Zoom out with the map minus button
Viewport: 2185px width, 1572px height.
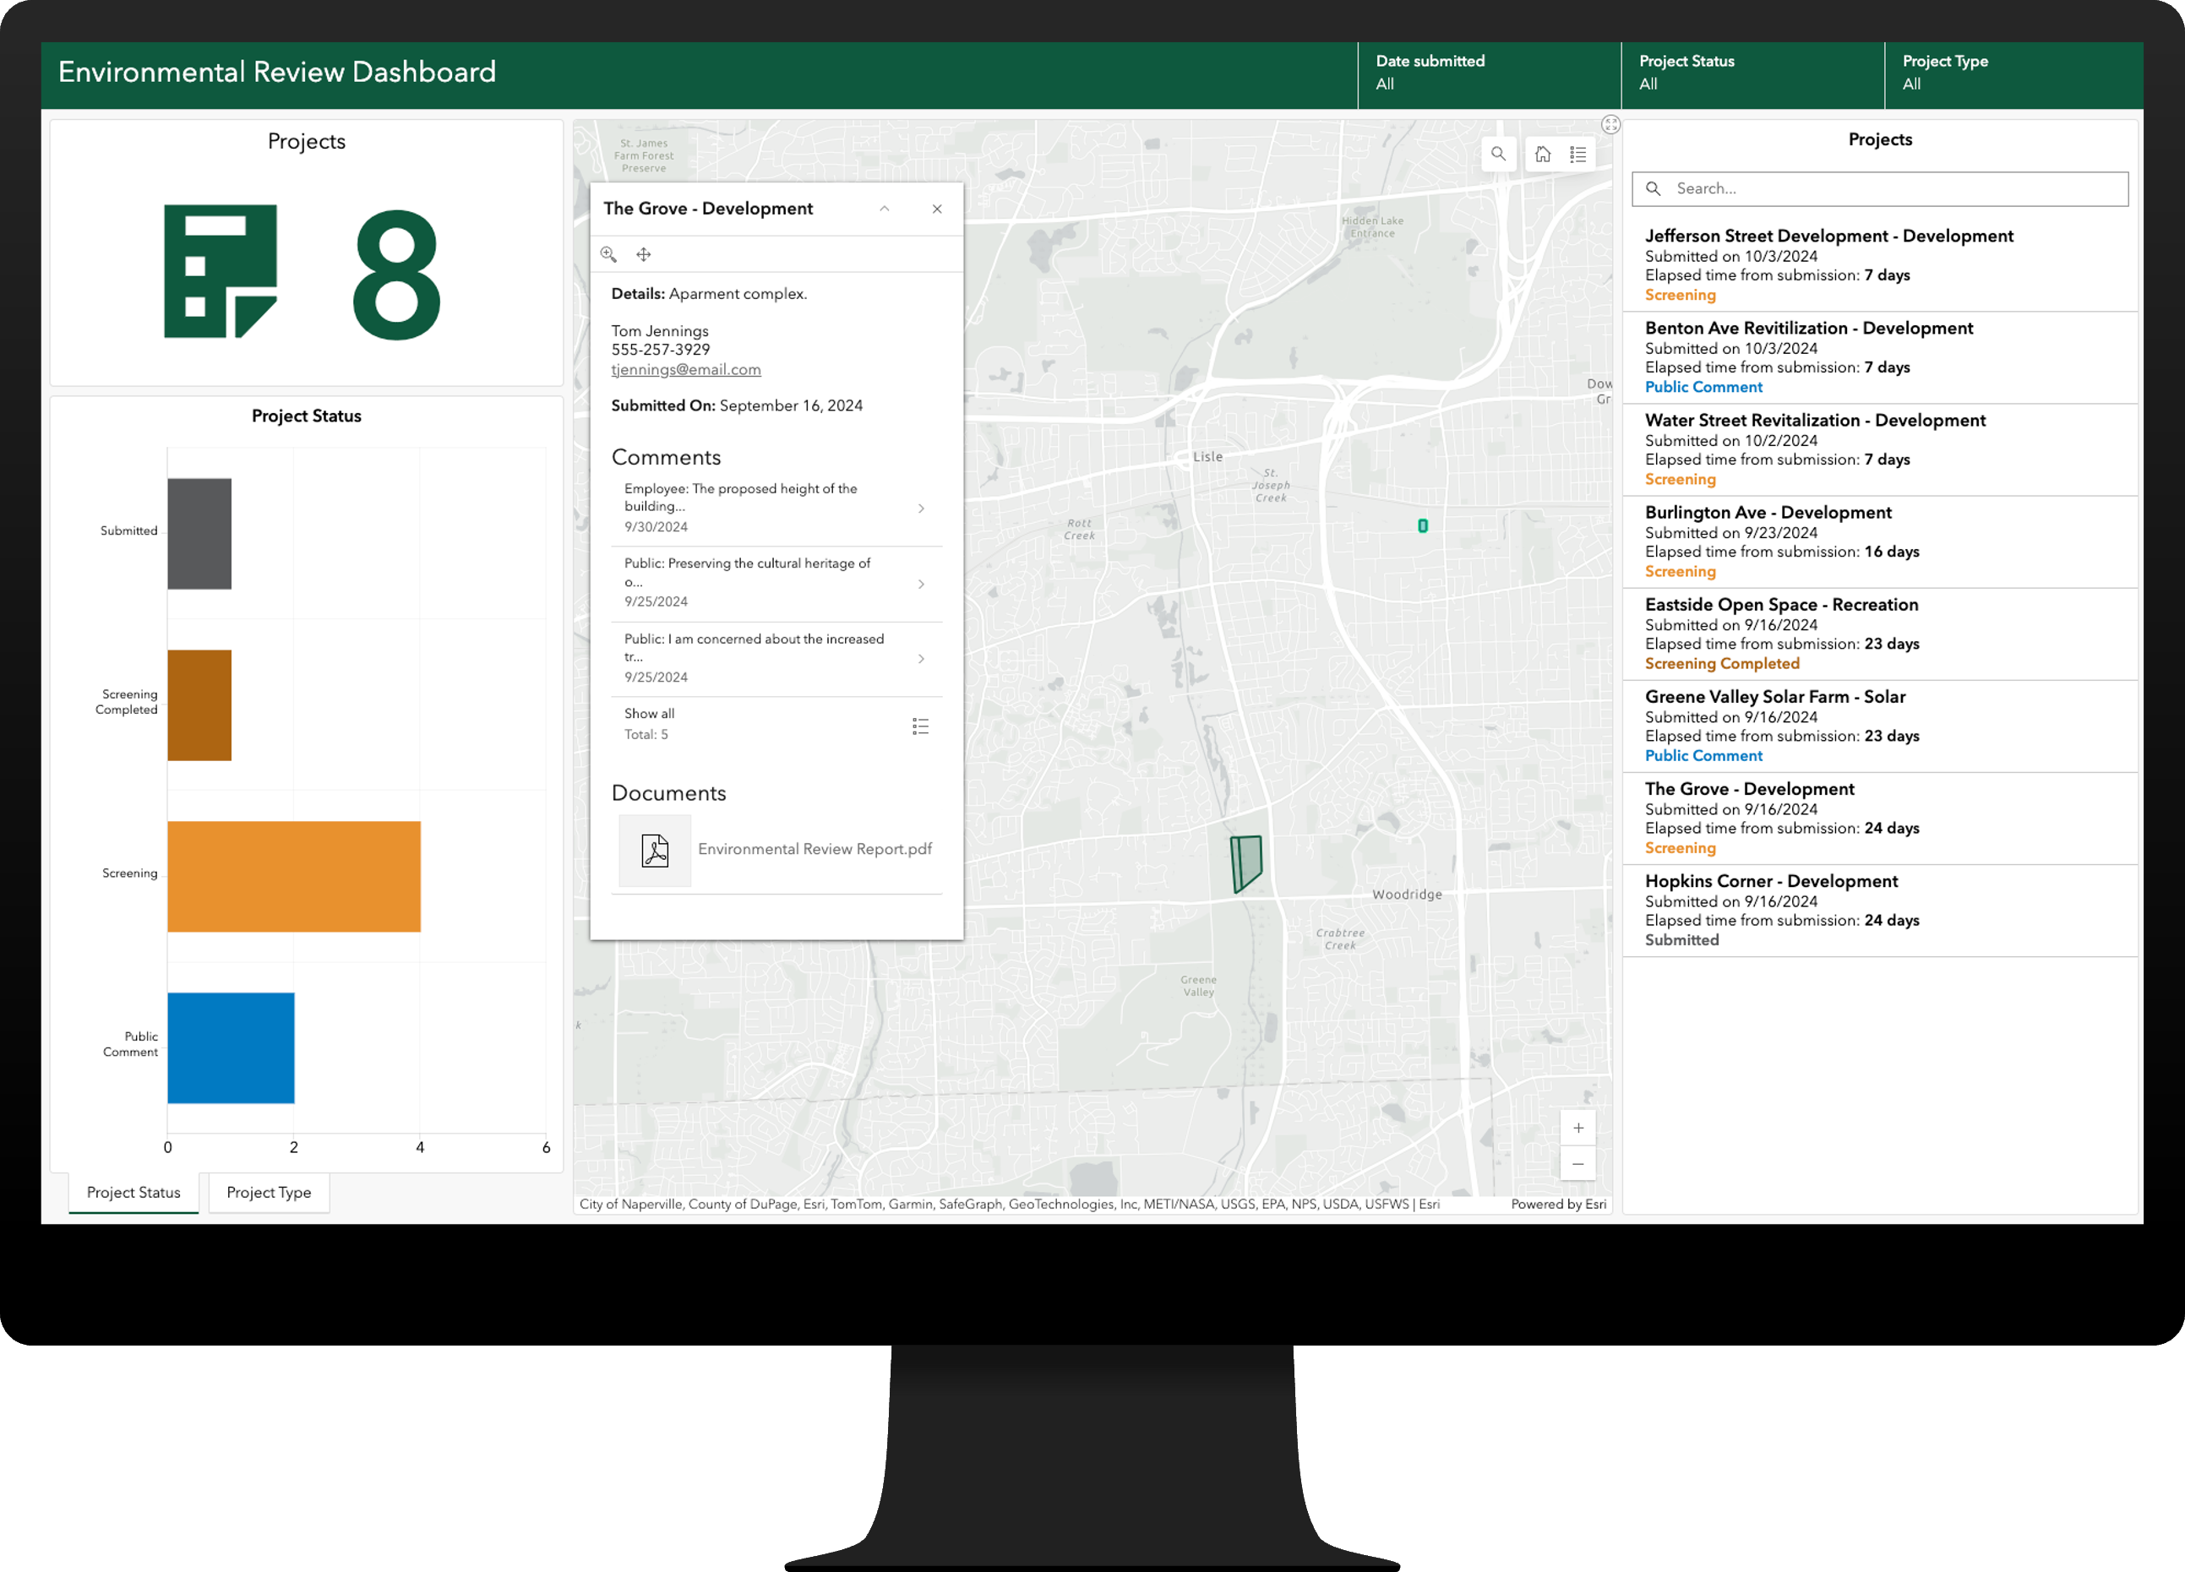coord(1578,1164)
